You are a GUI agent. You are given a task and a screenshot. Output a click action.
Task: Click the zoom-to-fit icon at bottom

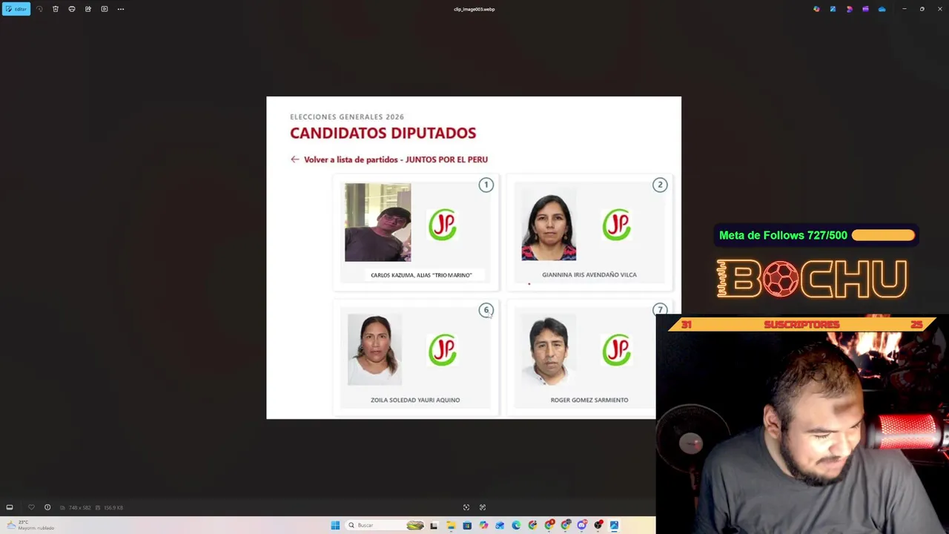pos(466,507)
